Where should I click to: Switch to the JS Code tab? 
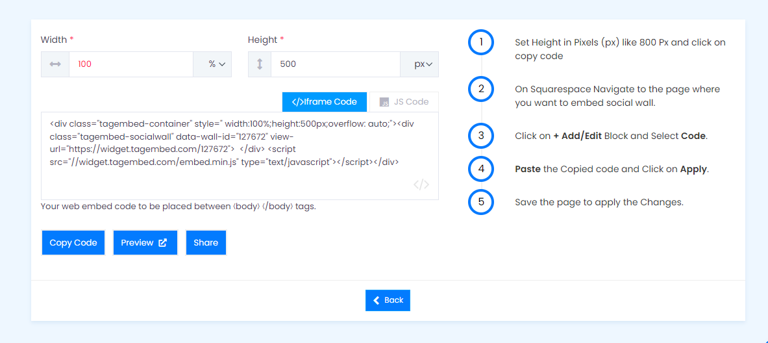tap(404, 102)
